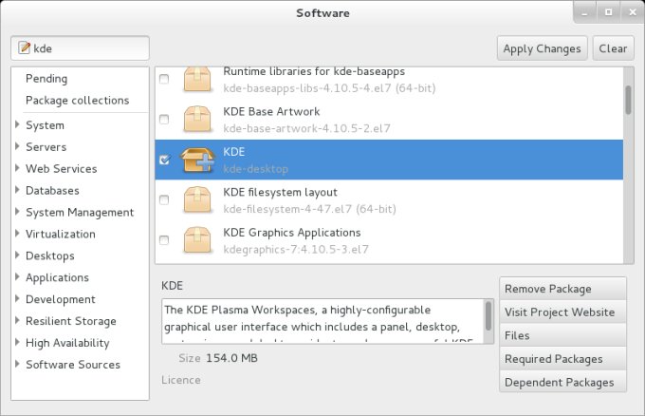Expand the Resilient Storage category arrow
This screenshot has width=645, height=416.
[17, 320]
